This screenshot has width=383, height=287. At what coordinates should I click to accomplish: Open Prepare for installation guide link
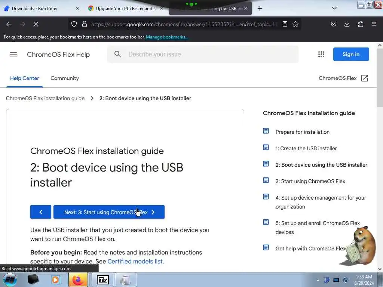point(302,132)
